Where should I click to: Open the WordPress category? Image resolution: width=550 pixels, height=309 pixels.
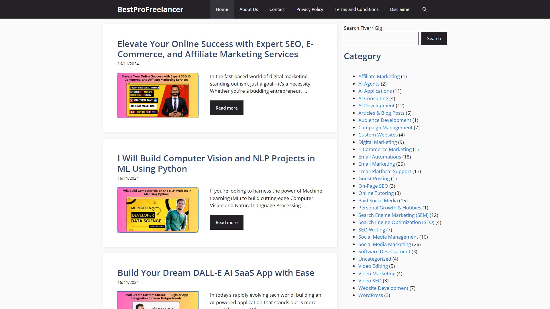(370, 295)
